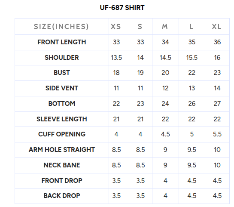Select the FRONT LENGTH row label

(x=62, y=42)
